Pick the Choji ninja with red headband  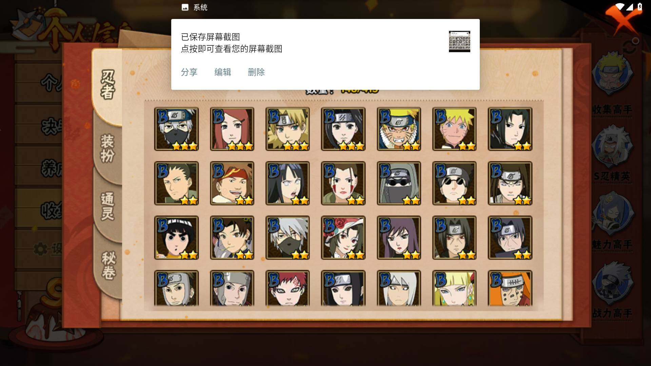click(x=232, y=183)
